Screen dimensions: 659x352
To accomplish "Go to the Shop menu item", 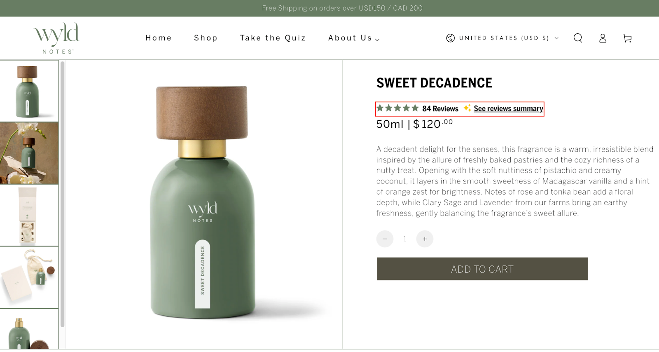I will pos(206,38).
